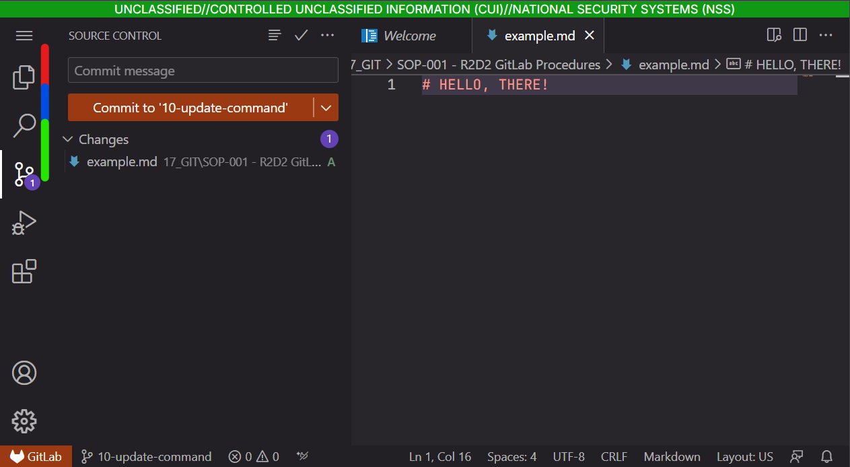Click the 10-update-command branch in status bar
The image size is (850, 467).
[x=146, y=457]
